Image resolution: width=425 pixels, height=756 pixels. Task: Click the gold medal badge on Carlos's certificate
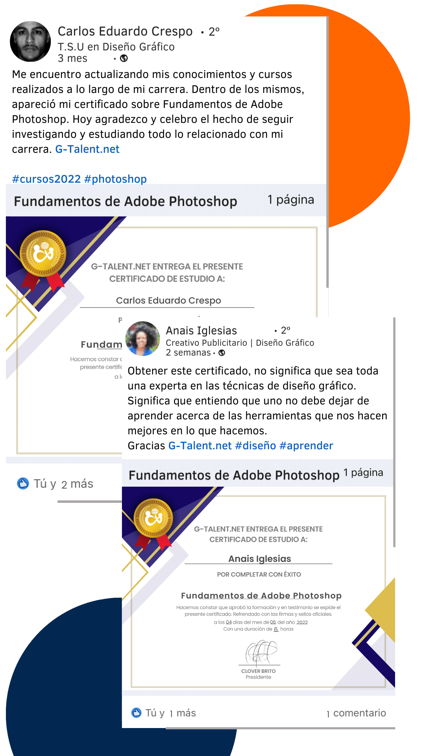(x=43, y=253)
